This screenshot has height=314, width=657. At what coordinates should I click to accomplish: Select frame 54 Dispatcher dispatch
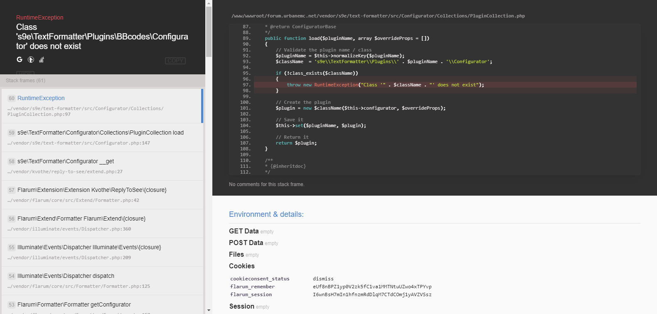(66, 276)
